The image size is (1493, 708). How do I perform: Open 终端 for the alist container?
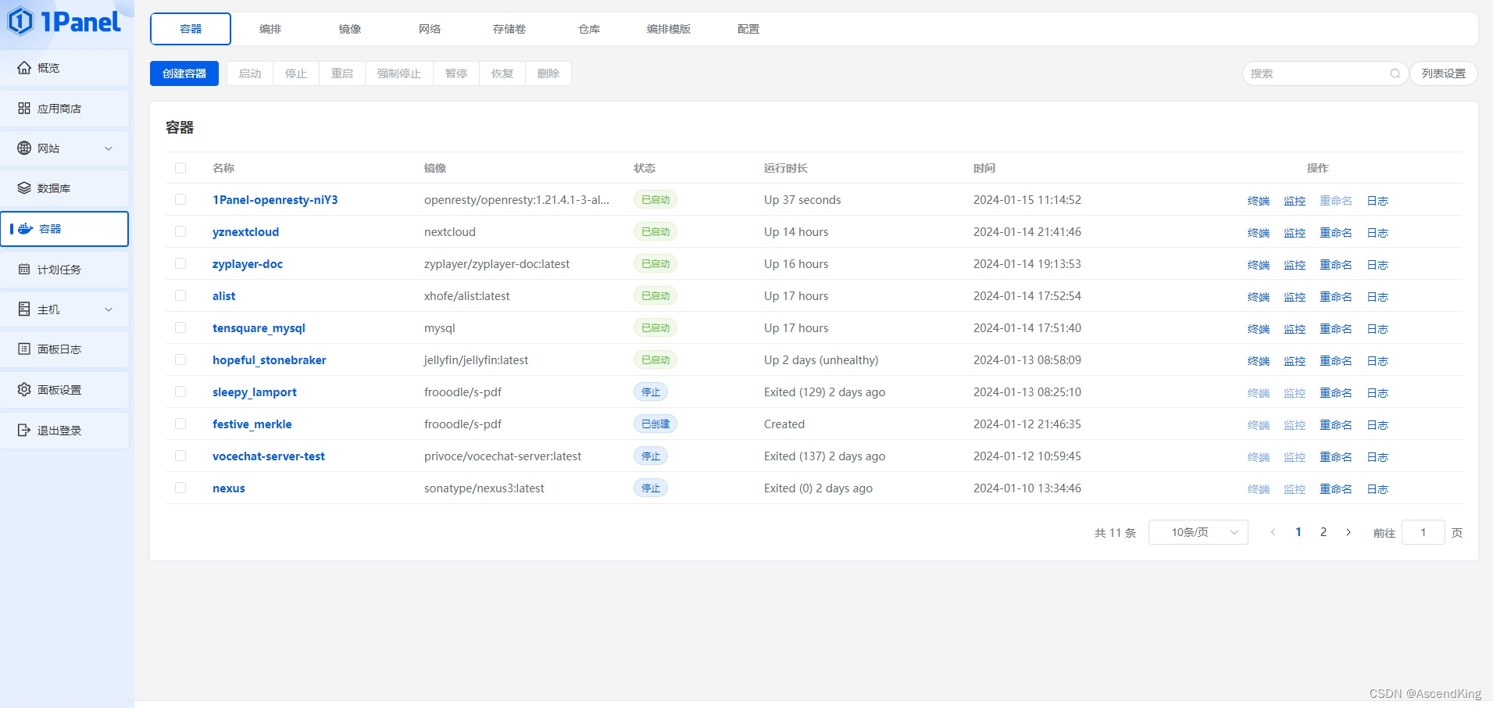1259,297
